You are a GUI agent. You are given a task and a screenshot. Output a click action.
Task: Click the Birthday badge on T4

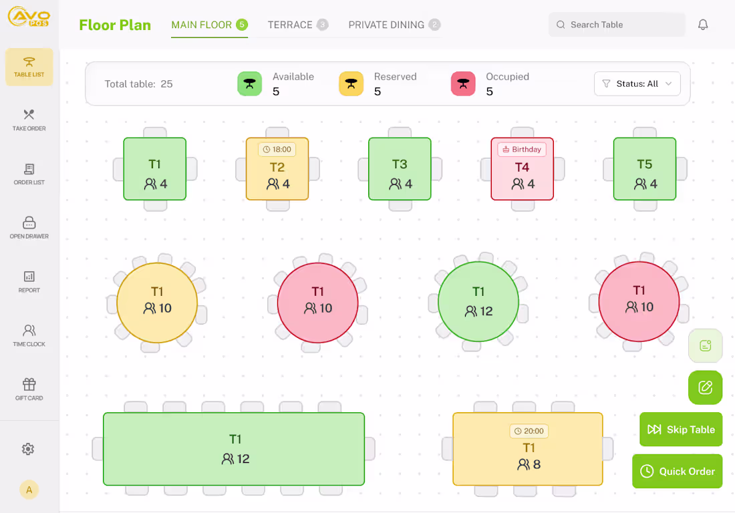pyautogui.click(x=522, y=150)
